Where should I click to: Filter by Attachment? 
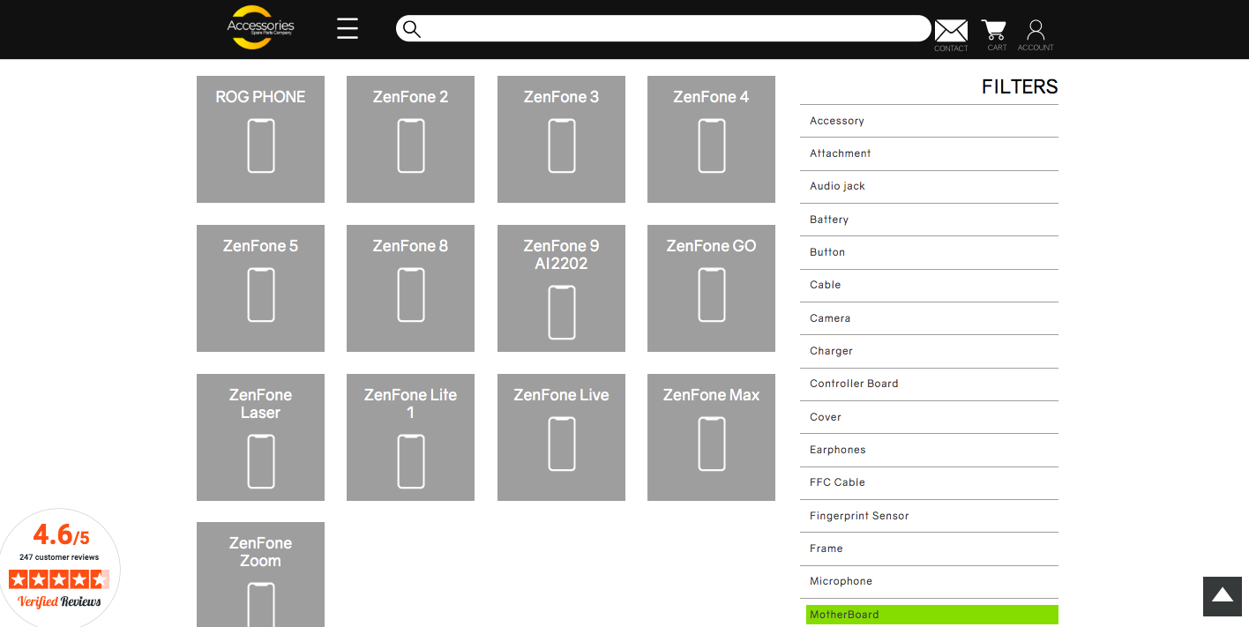tap(929, 153)
